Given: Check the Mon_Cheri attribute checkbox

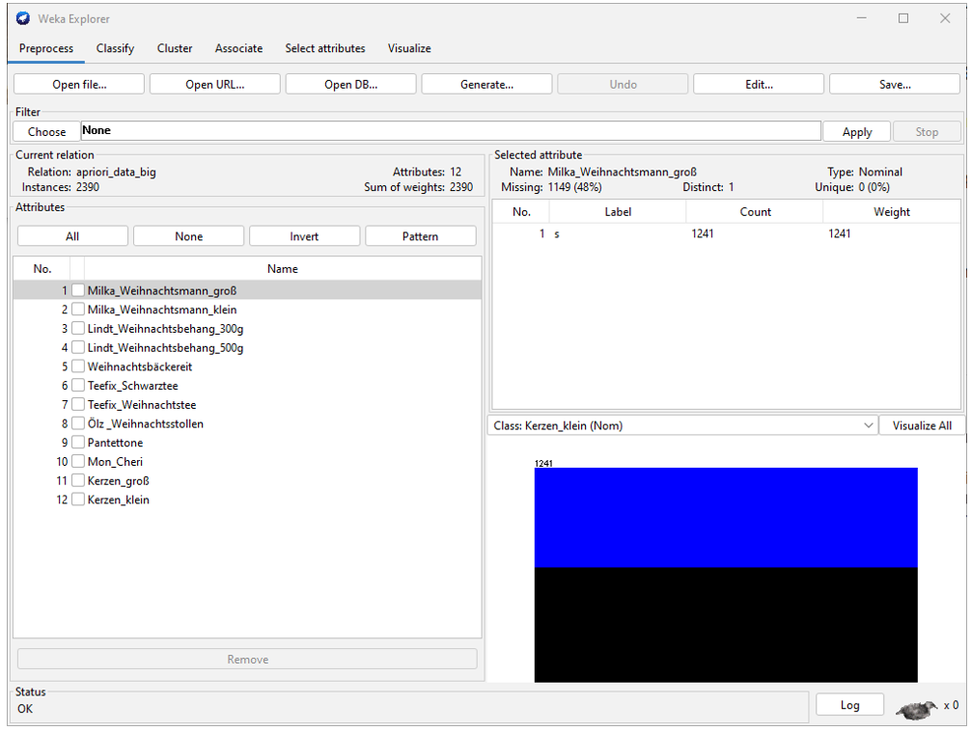Looking at the screenshot, I should pyautogui.click(x=78, y=461).
